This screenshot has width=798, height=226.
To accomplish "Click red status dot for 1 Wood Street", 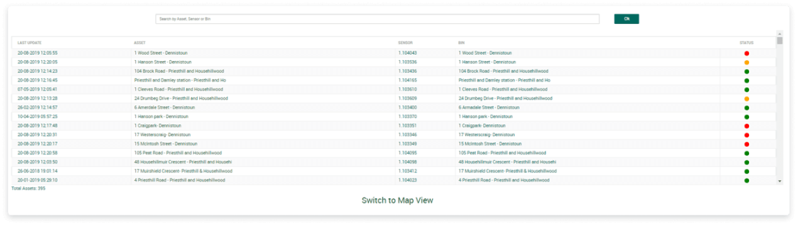I will (x=746, y=53).
